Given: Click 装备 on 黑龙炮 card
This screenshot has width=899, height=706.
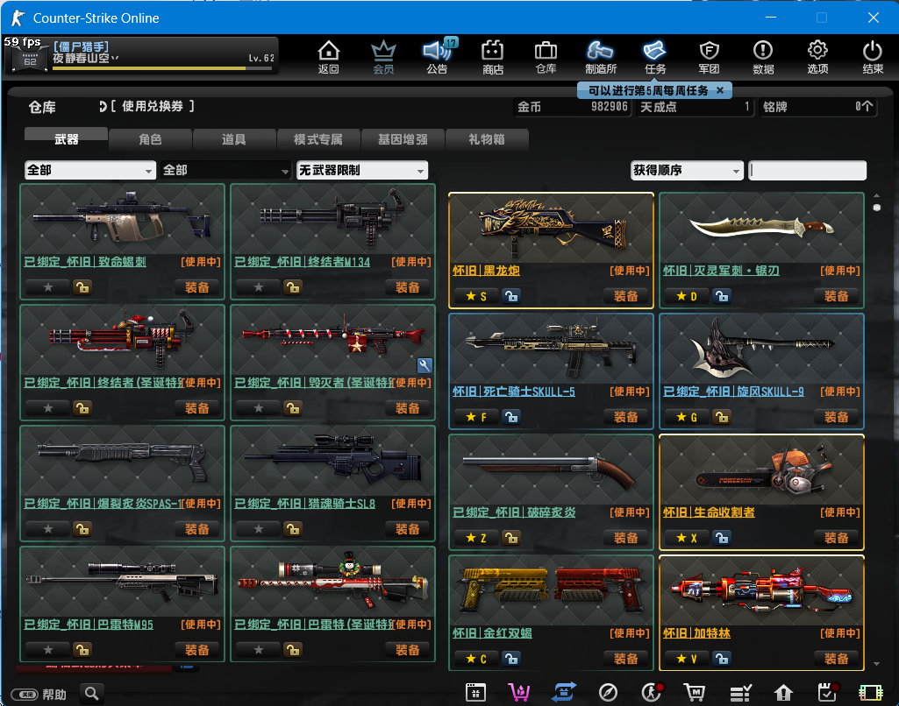Looking at the screenshot, I should (x=625, y=296).
